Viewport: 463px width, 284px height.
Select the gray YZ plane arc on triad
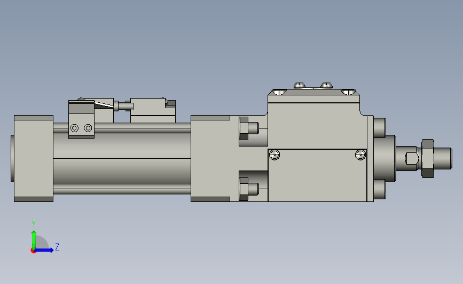[42, 242]
